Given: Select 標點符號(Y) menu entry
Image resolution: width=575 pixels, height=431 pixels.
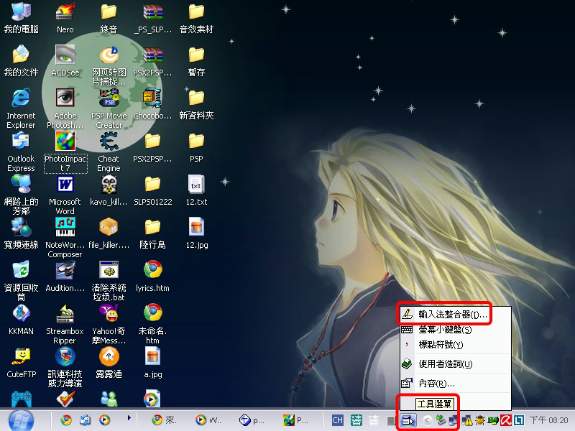Looking at the screenshot, I should pyautogui.click(x=455, y=345).
